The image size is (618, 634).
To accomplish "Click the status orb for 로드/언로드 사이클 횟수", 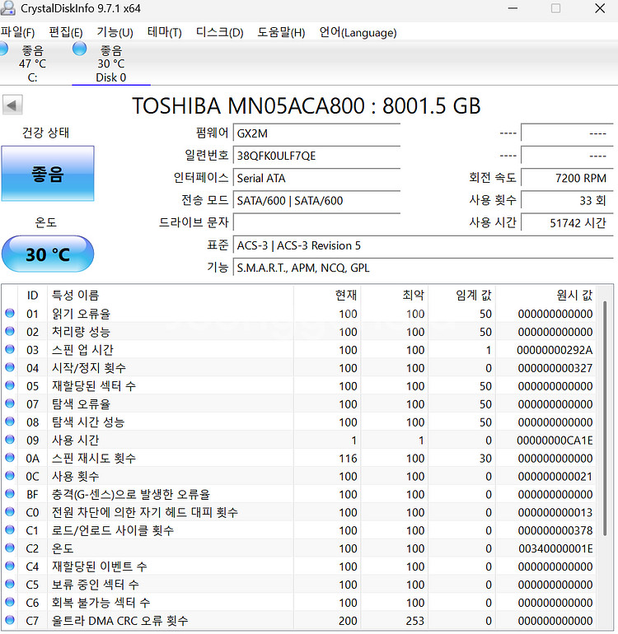I will tap(10, 529).
